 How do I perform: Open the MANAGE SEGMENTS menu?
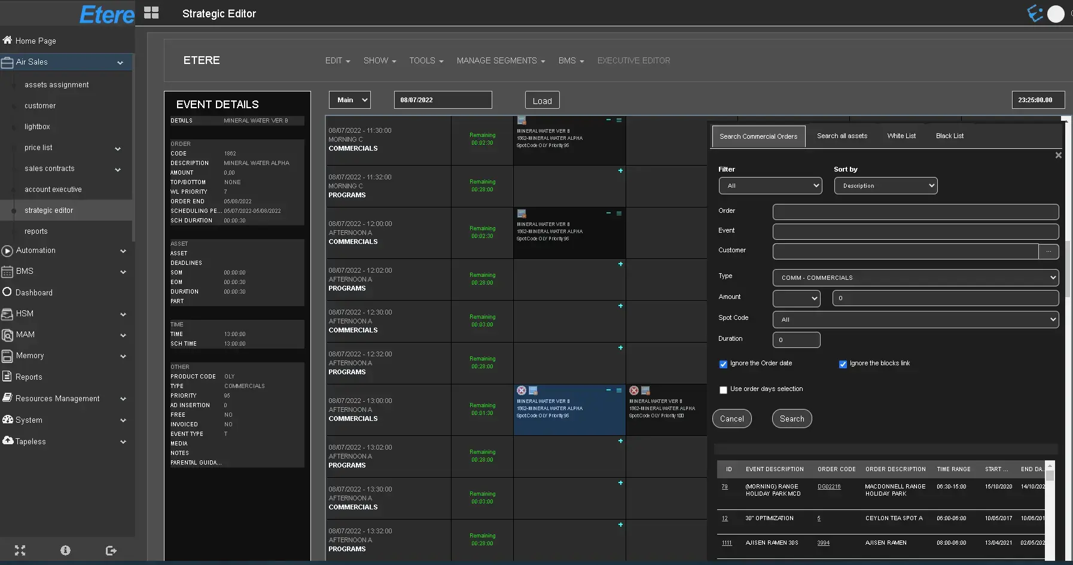(x=501, y=61)
